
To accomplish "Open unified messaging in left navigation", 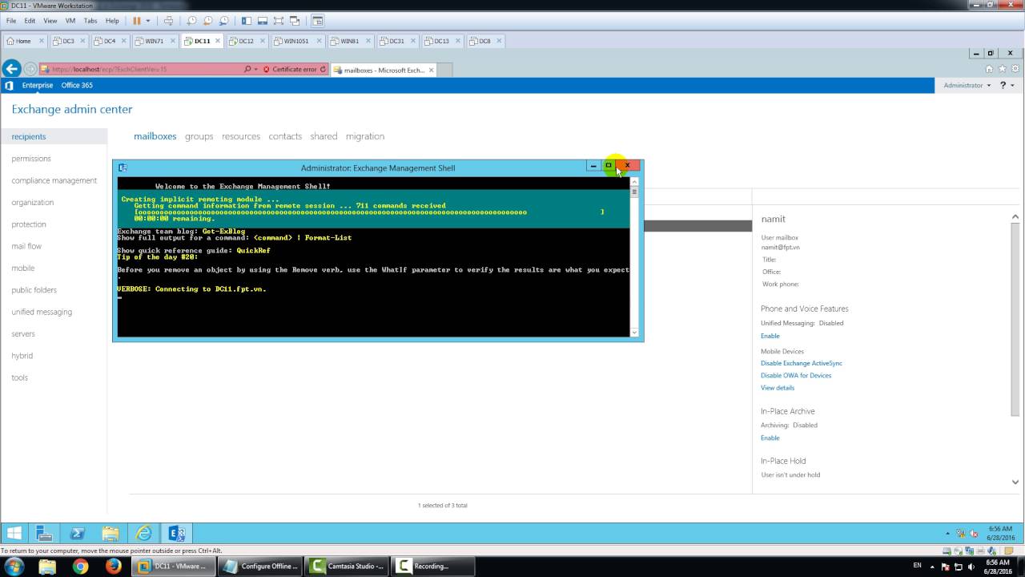I will tap(42, 312).
